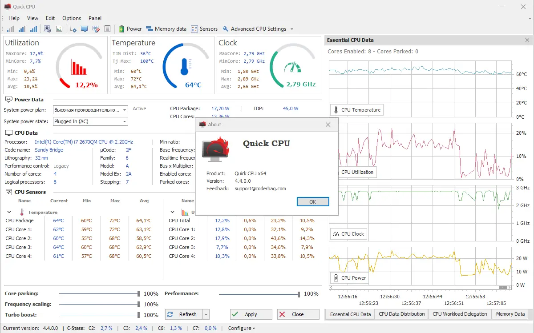Click the tree-with-gear toolbar icon
Viewport: 534px width, 333px height.
tap(73, 29)
